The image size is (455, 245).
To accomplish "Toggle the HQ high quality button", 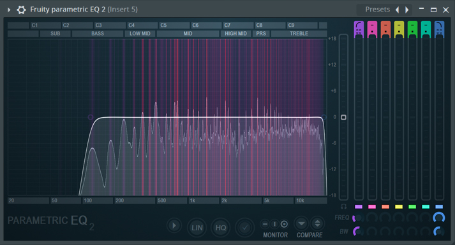I will coord(221,228).
